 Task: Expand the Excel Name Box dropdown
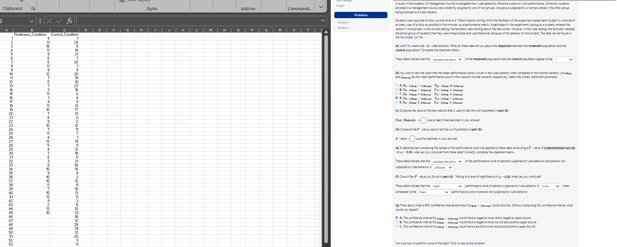32,21
